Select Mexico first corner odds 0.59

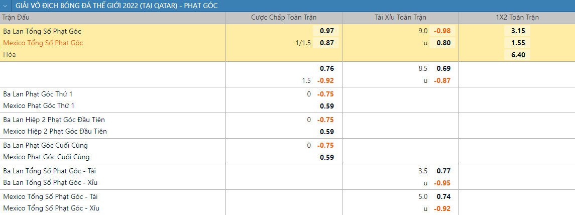(x=327, y=106)
